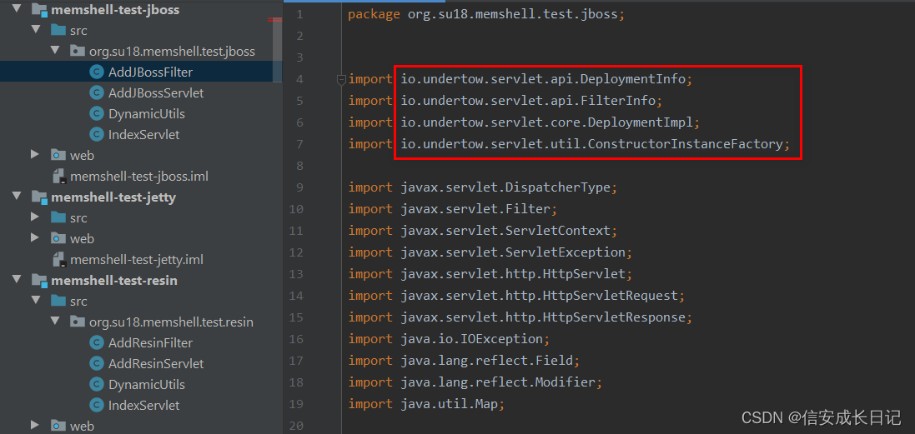Click import java.io.IOException line
The image size is (915, 434).
pyautogui.click(x=450, y=339)
